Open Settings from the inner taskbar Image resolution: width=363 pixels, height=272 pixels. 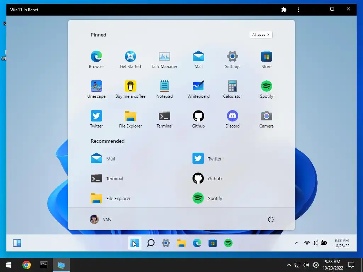(x=166, y=243)
